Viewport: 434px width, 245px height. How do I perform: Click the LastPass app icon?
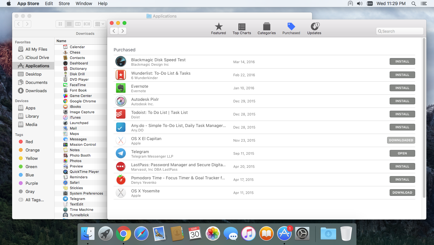click(121, 166)
